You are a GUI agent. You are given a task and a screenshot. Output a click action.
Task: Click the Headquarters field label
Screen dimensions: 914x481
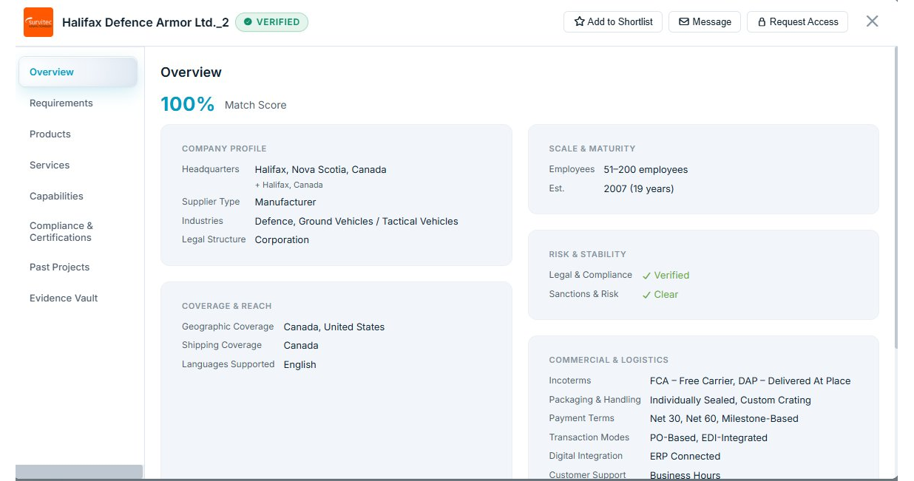click(x=211, y=169)
